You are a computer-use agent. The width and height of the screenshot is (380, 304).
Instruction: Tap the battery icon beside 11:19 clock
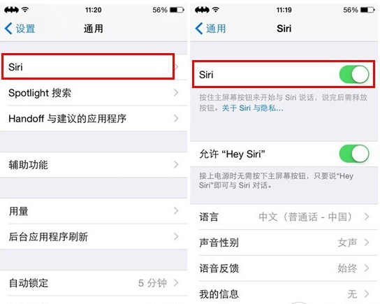point(367,10)
